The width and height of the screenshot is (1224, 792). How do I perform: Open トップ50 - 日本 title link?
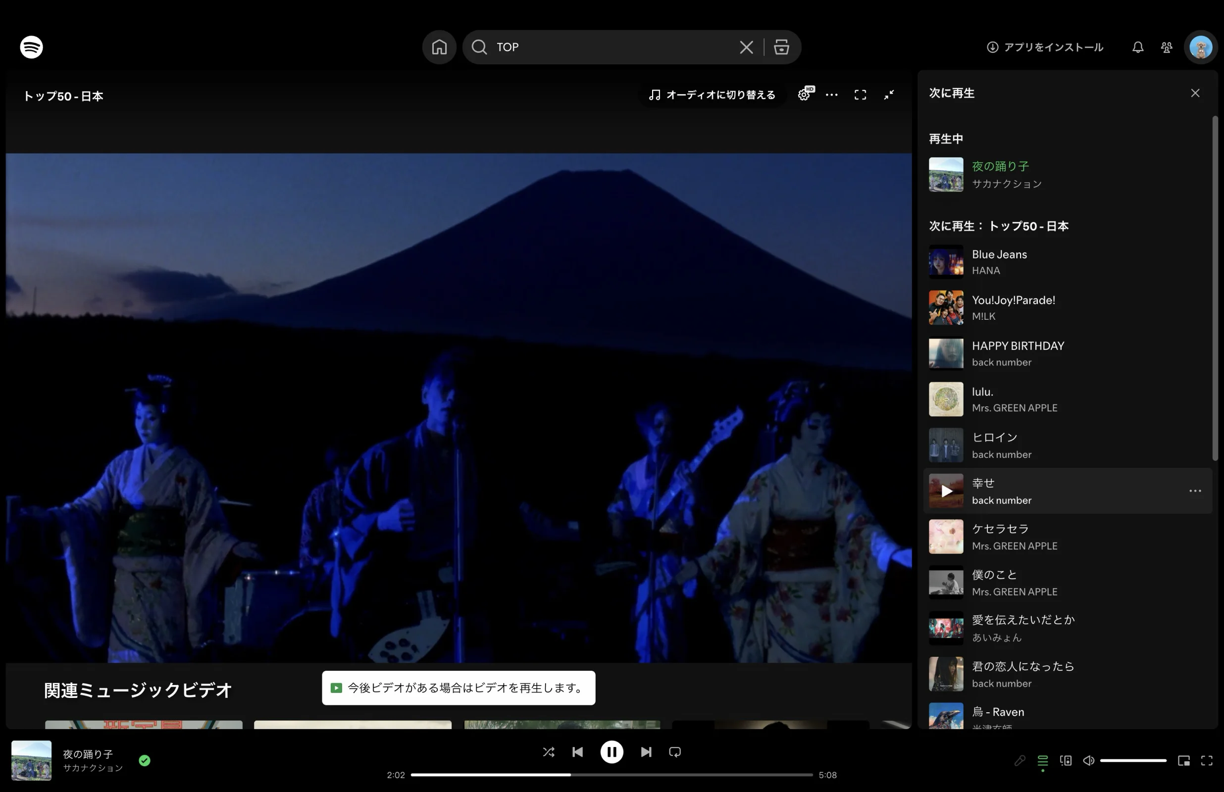click(63, 96)
